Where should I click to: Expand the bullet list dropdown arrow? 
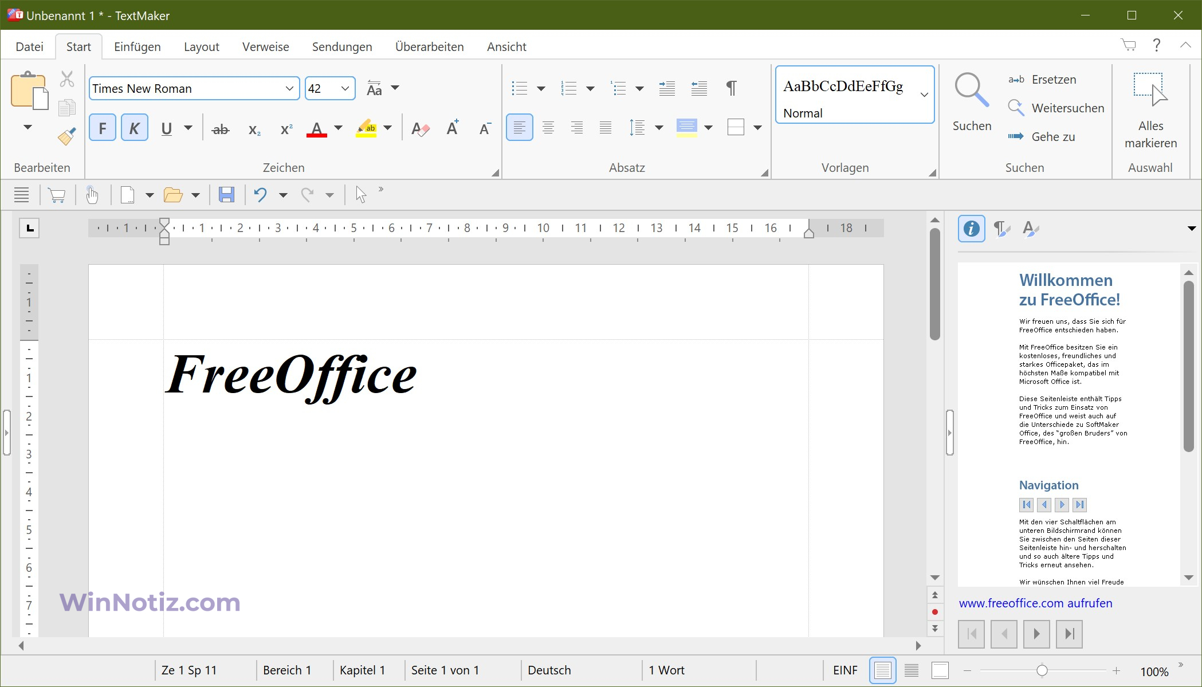click(x=541, y=88)
